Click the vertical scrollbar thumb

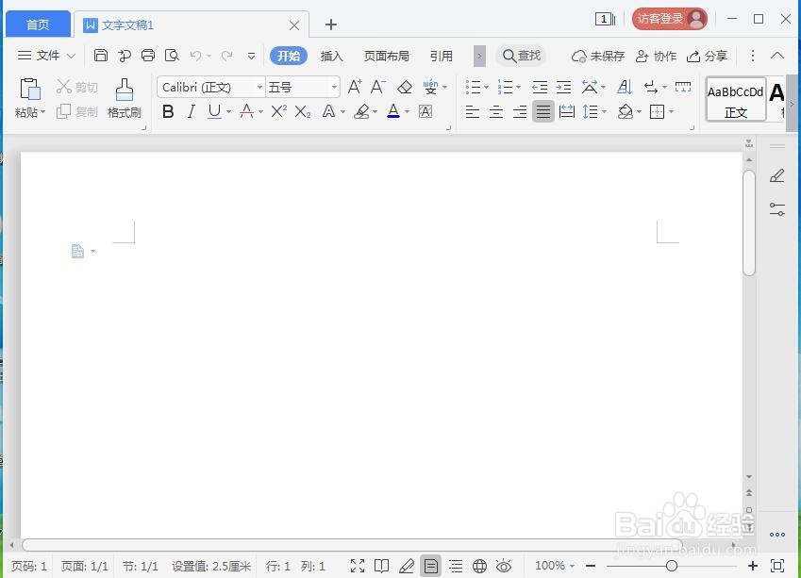(749, 223)
